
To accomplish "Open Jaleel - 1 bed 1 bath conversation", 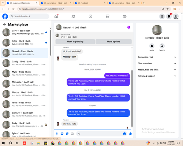I will click(25, 104).
